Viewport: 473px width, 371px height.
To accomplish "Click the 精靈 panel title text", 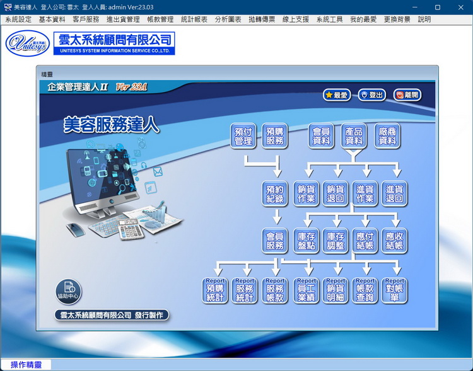I will (x=47, y=74).
